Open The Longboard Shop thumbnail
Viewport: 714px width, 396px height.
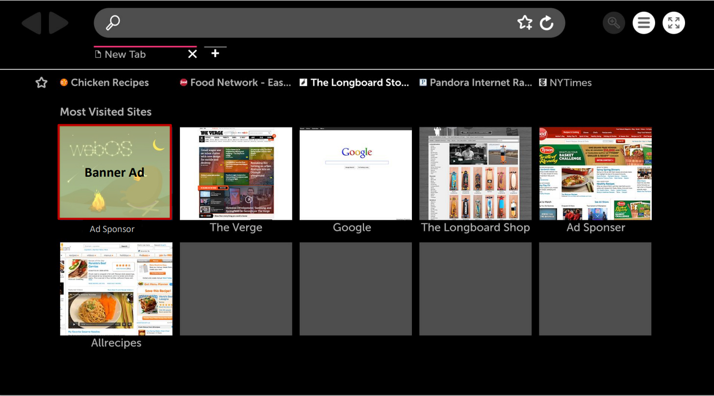point(475,173)
